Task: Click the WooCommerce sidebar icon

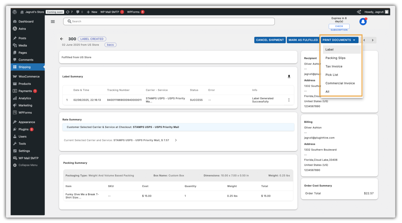Action: [15, 77]
